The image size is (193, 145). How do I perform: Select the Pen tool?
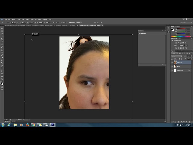click(2, 66)
